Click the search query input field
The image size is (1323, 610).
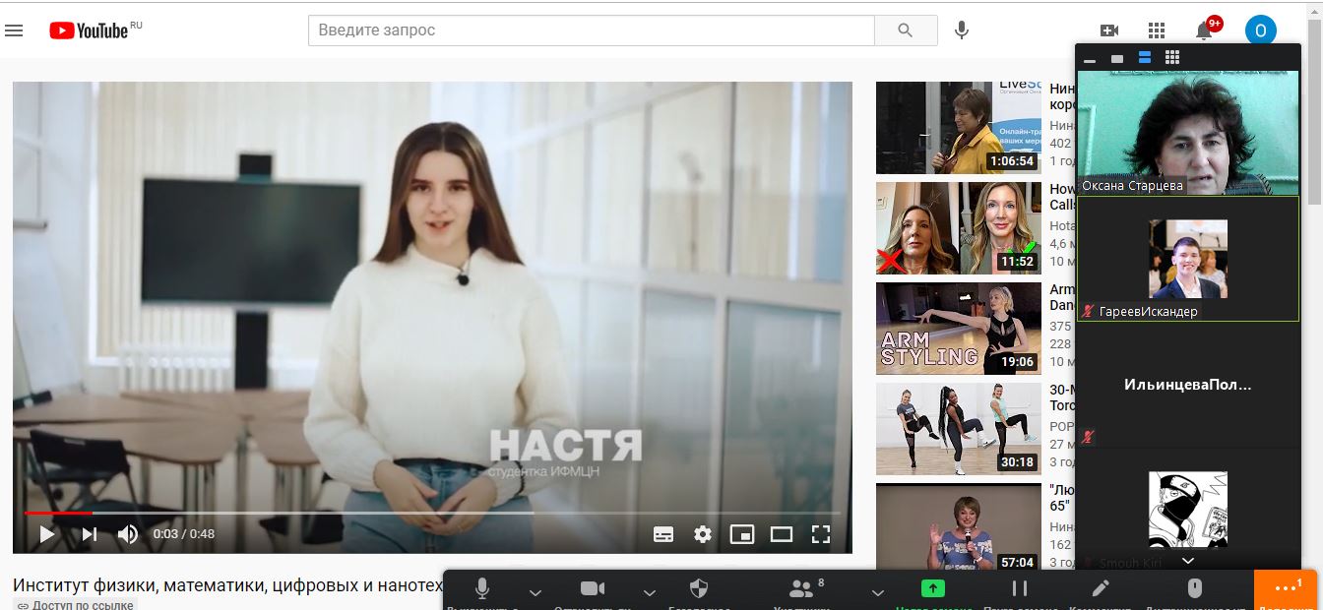pyautogui.click(x=591, y=30)
